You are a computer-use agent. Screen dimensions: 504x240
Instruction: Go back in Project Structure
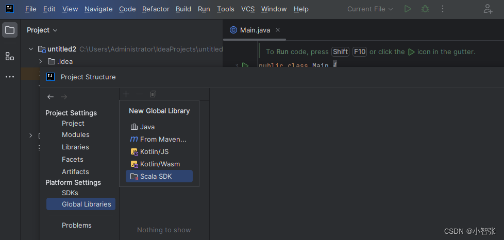click(51, 97)
